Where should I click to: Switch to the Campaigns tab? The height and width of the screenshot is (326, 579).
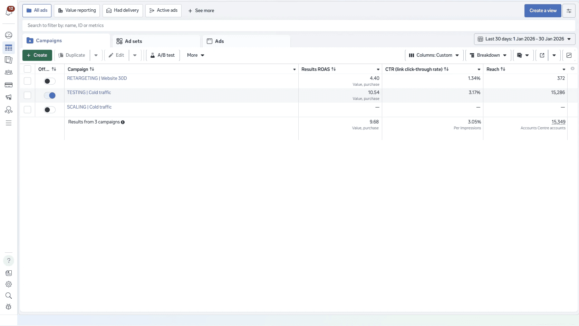click(66, 41)
